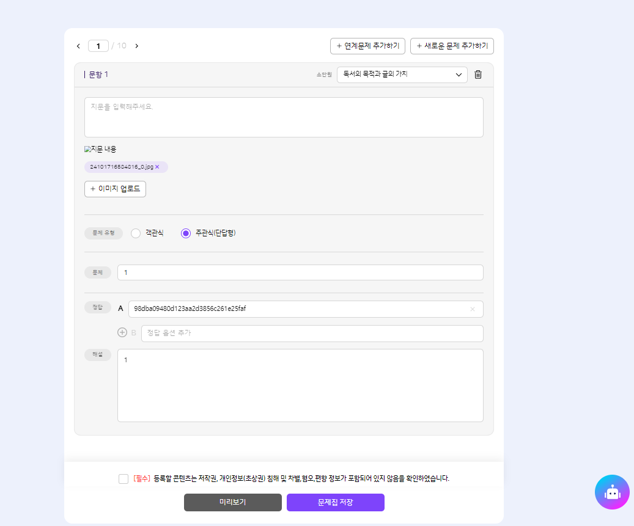Select the 객관식 radio button
Screen dimensions: 634x526
[136, 233]
